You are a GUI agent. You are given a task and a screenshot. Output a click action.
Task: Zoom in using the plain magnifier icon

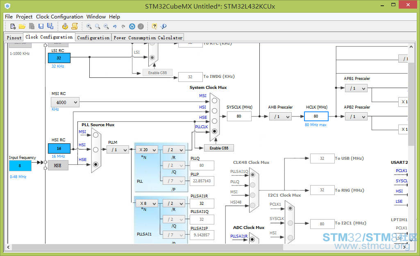[98, 26]
